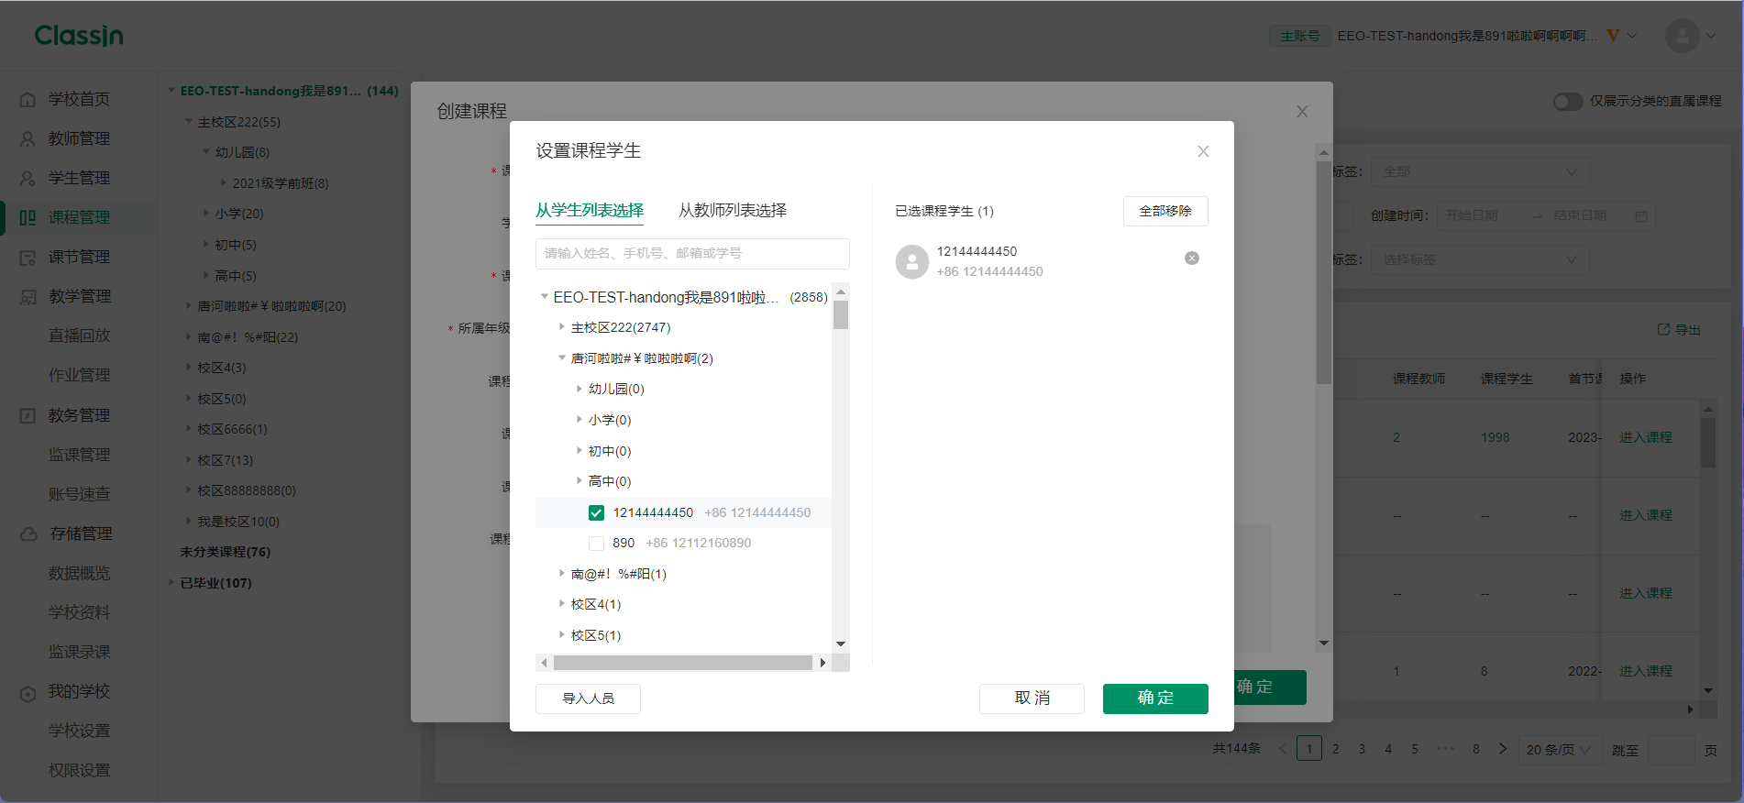Click the 课程管理 sidebar icon

(x=28, y=217)
